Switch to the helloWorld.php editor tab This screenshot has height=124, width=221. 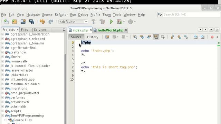coord(110,30)
